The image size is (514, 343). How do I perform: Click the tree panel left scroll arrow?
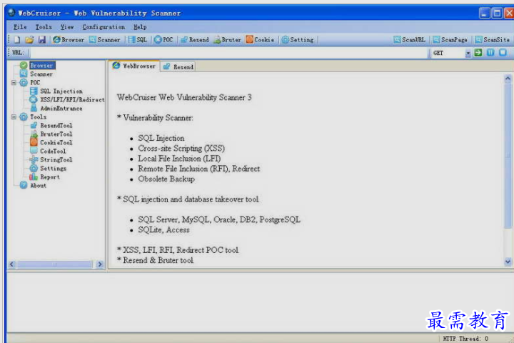(x=12, y=264)
